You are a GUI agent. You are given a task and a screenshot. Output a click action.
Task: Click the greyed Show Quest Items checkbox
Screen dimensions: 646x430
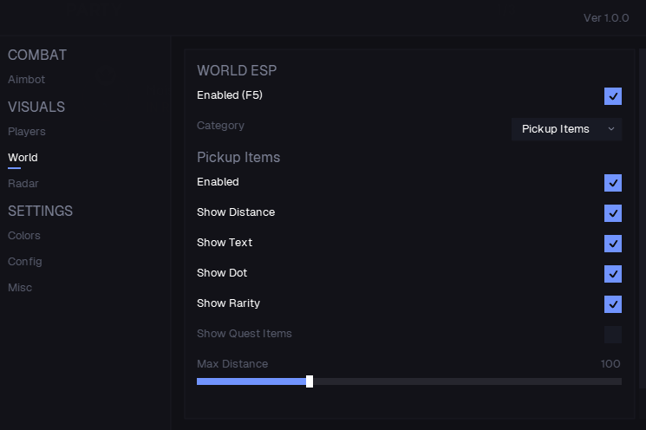(x=613, y=335)
